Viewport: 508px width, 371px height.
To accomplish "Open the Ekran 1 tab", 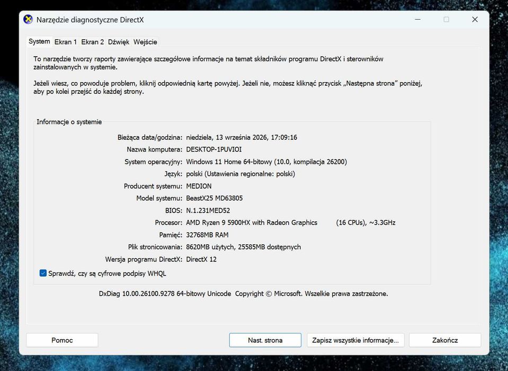I will (x=66, y=42).
